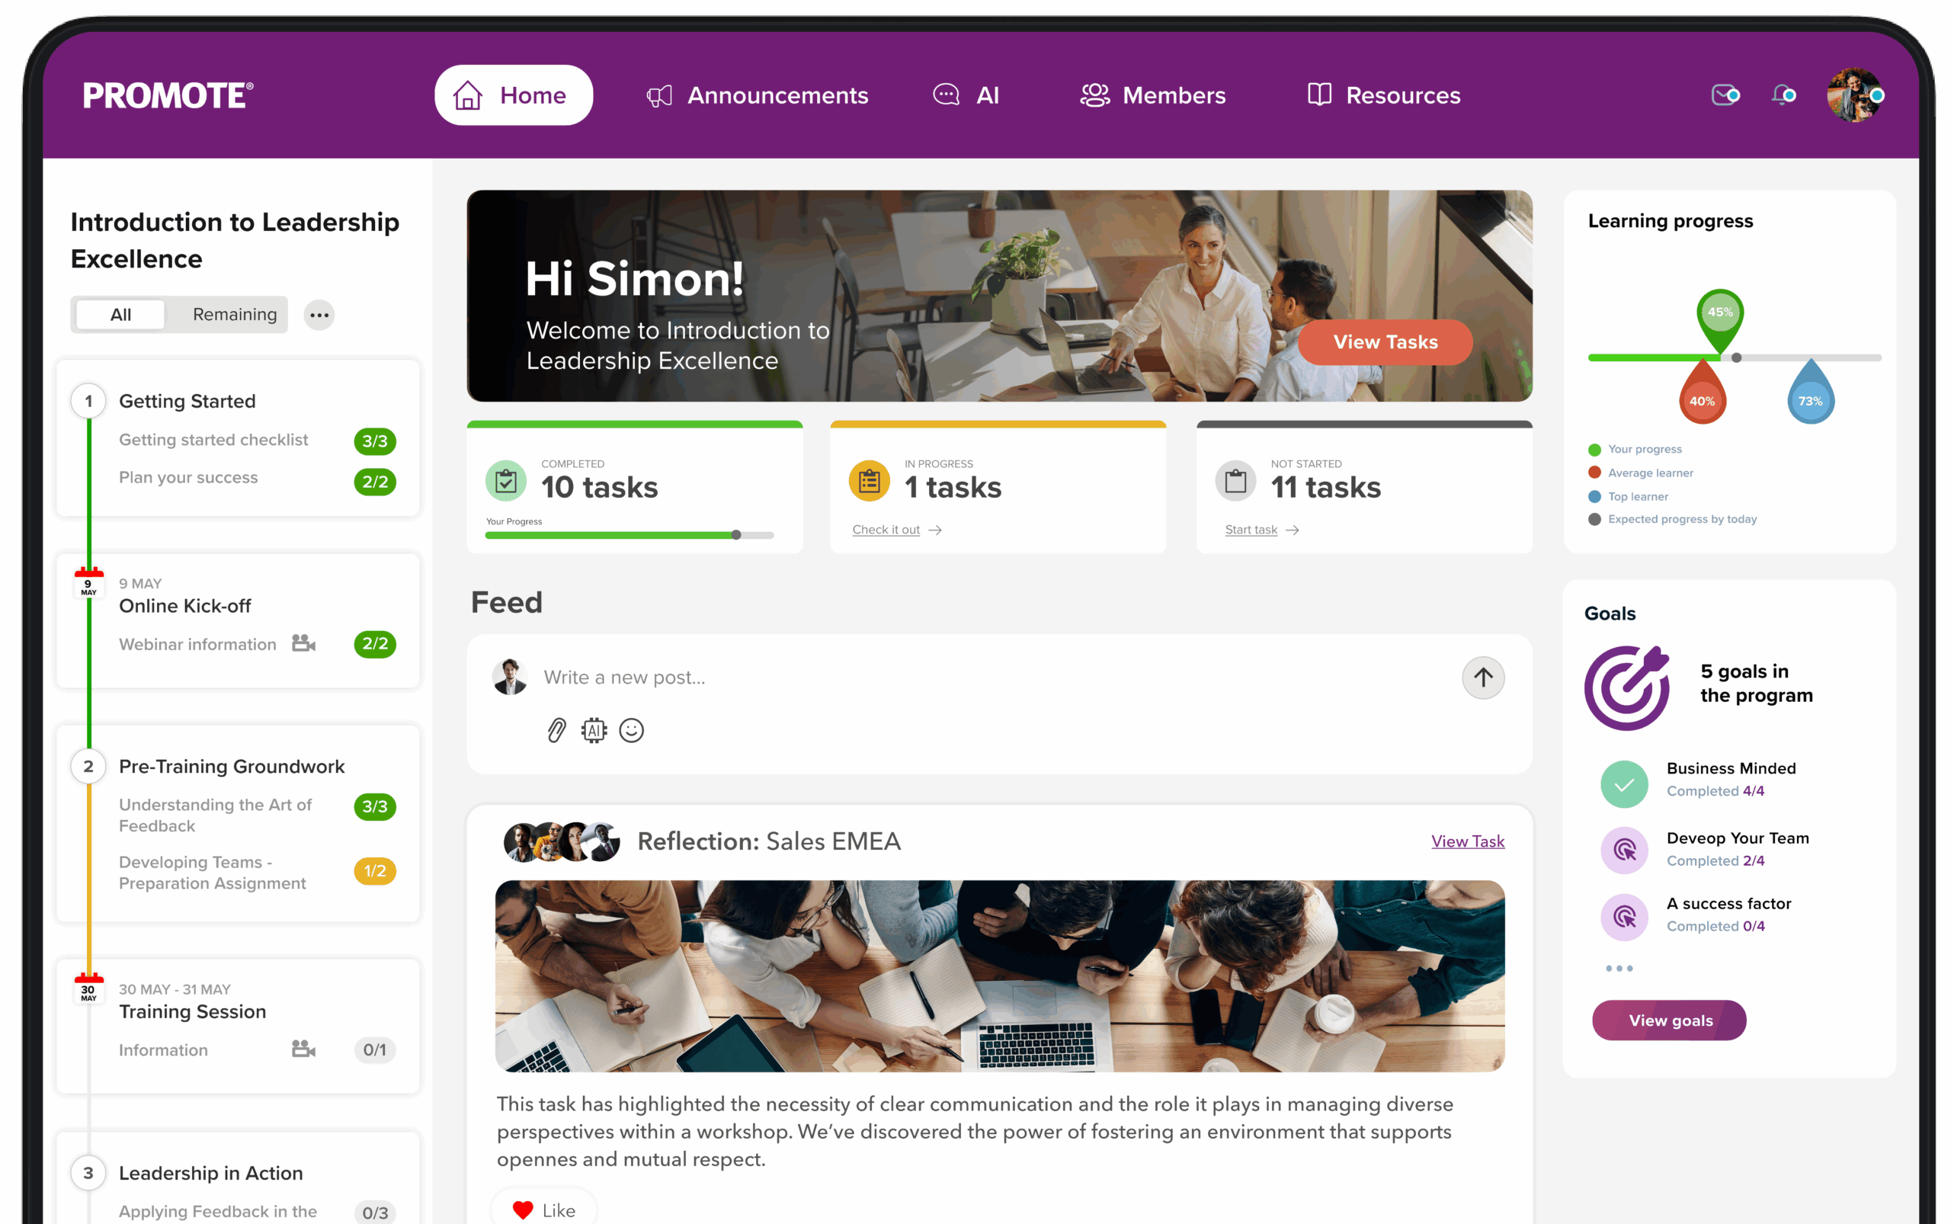The width and height of the screenshot is (1951, 1224).
Task: Open the emoji smiley picker
Action: (632, 730)
